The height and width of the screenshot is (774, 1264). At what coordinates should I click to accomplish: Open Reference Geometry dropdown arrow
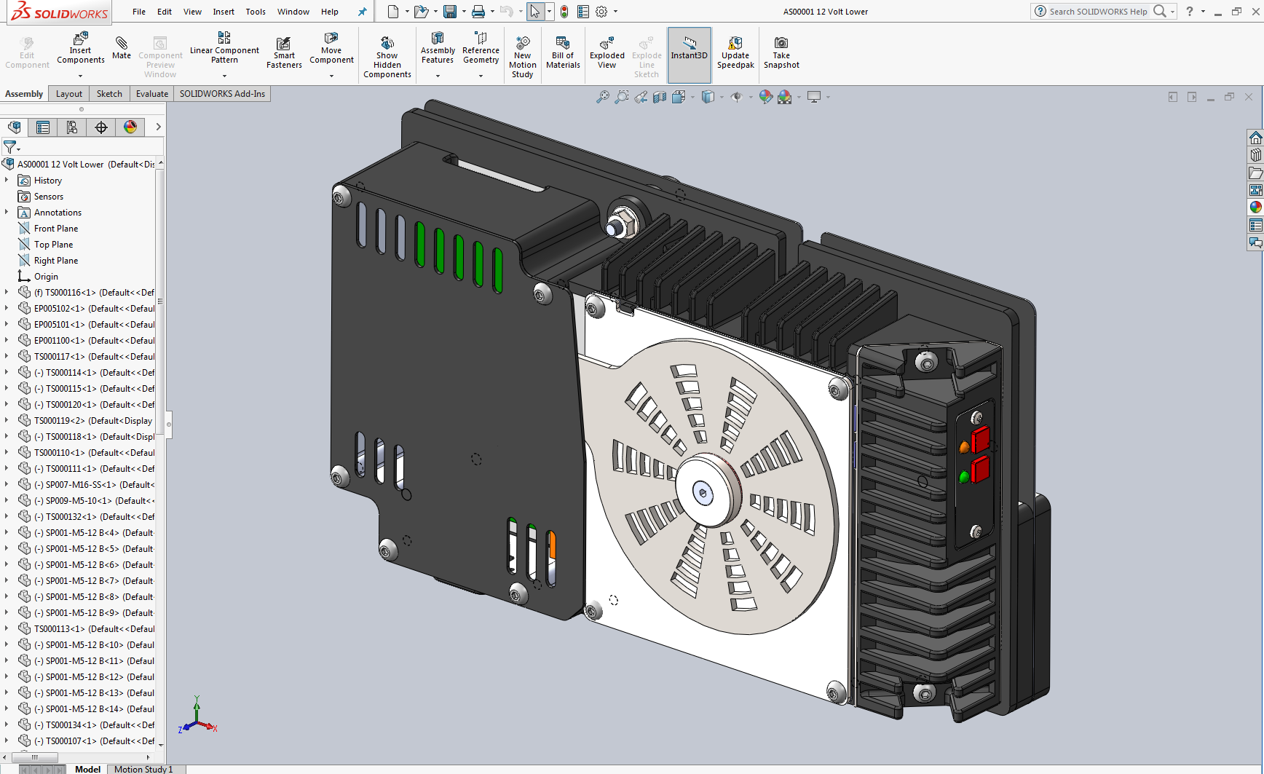click(x=481, y=76)
